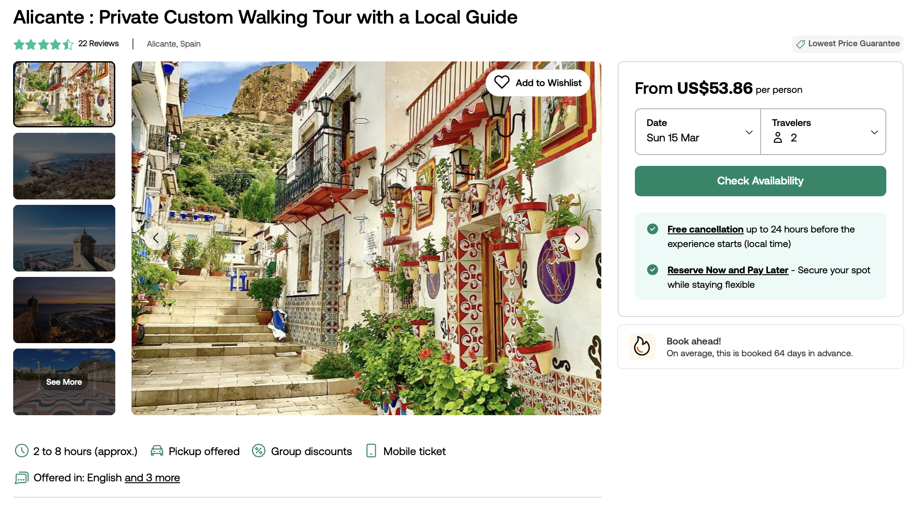Click the car pickup icon
The width and height of the screenshot is (914, 514).
[x=157, y=451]
